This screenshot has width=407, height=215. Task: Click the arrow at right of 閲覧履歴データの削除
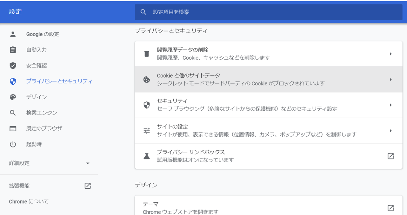(x=390, y=54)
